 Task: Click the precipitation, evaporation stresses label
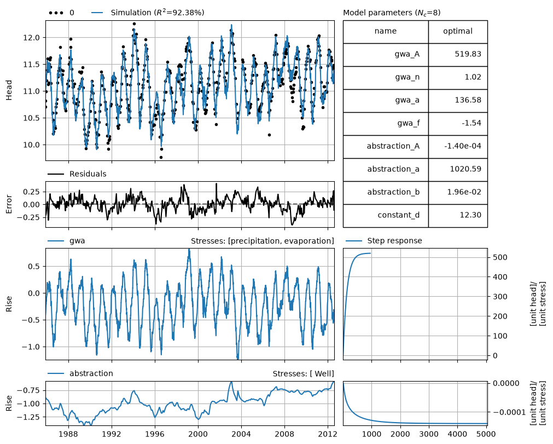pos(263,241)
